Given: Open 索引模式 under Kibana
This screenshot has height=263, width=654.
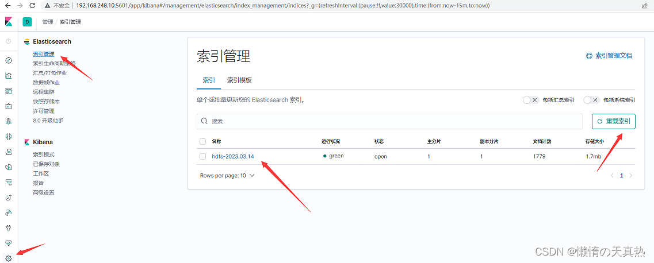Looking at the screenshot, I should tap(44, 154).
